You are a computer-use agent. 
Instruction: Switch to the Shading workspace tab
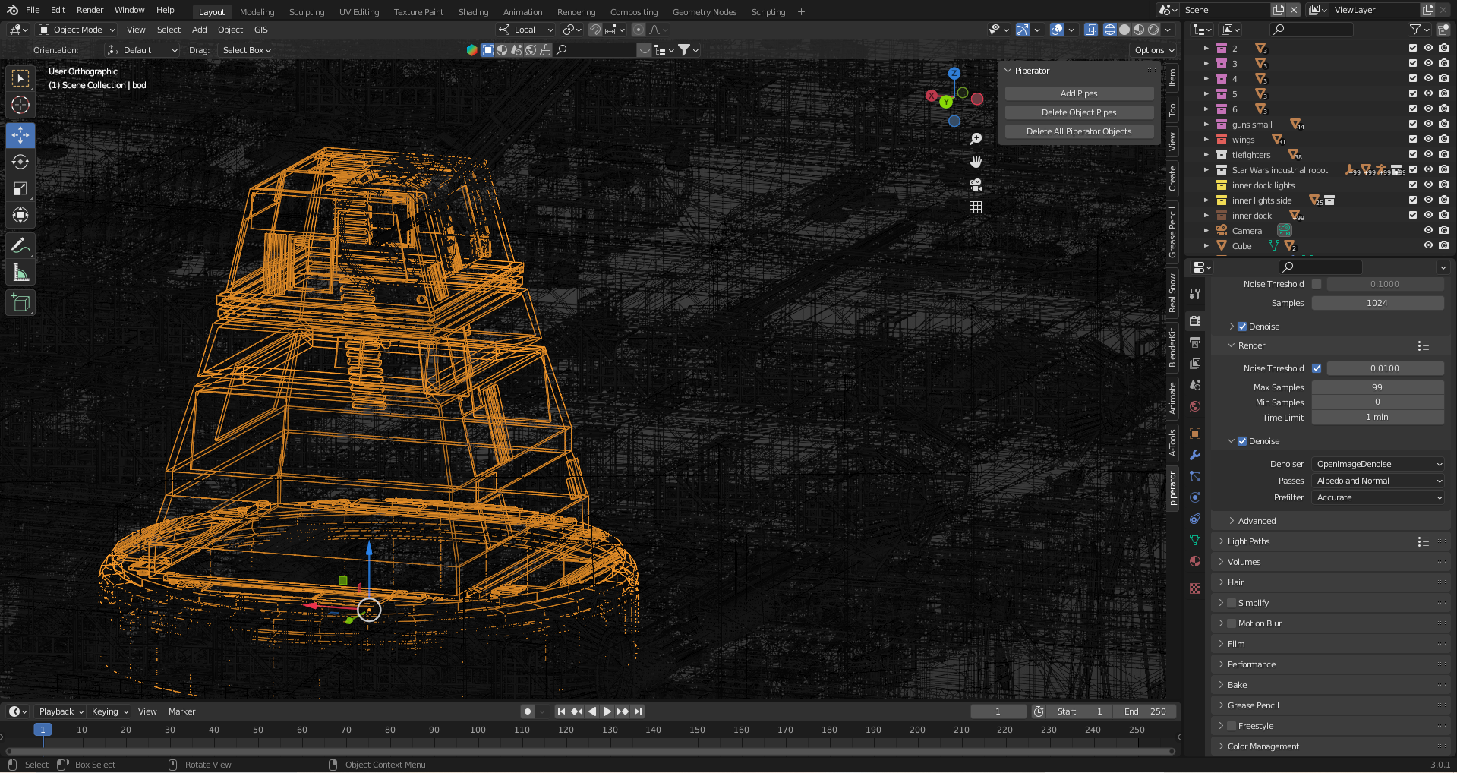point(473,12)
